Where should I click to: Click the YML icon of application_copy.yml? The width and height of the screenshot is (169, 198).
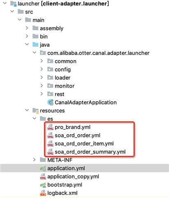tap(43, 177)
